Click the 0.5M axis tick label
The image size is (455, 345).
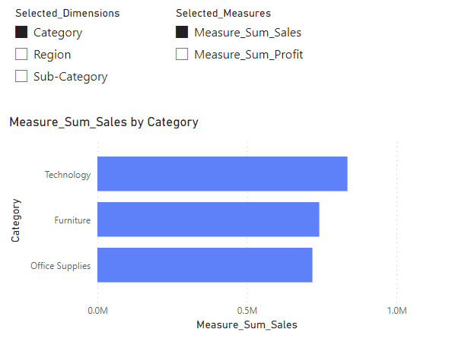[x=247, y=311]
